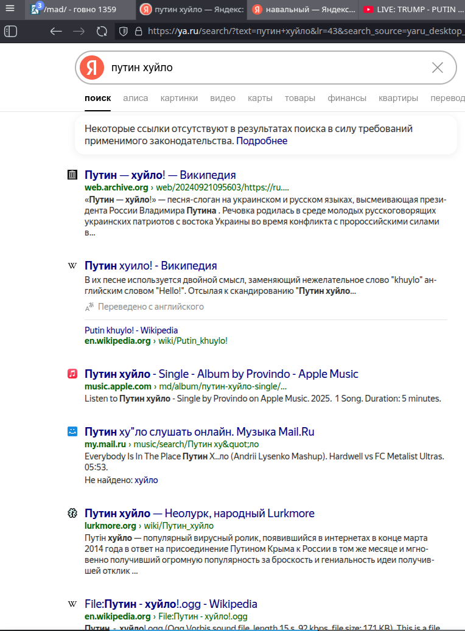Switch to the /mad/ browser tab
This screenshot has width=465, height=631.
click(x=80, y=9)
